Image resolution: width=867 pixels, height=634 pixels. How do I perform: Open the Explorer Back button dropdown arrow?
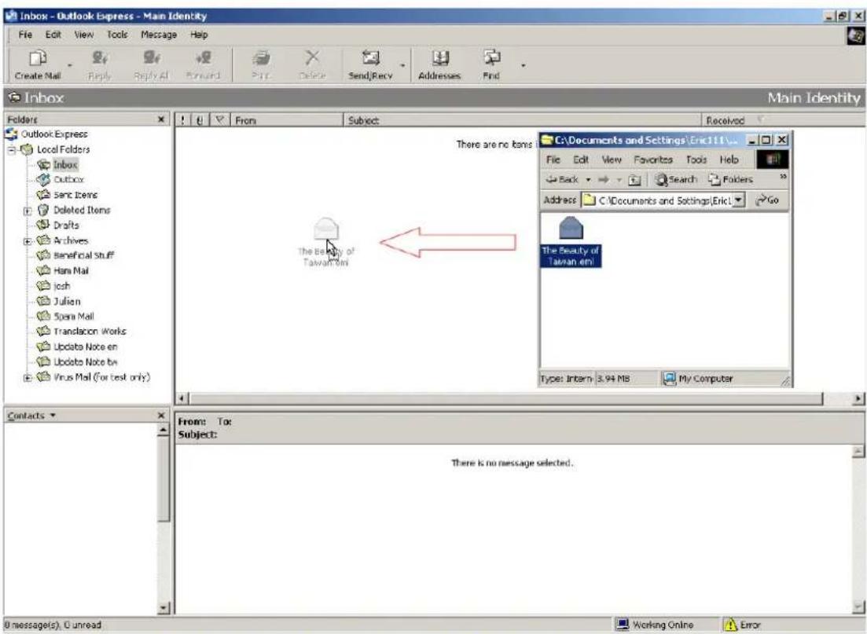588,180
